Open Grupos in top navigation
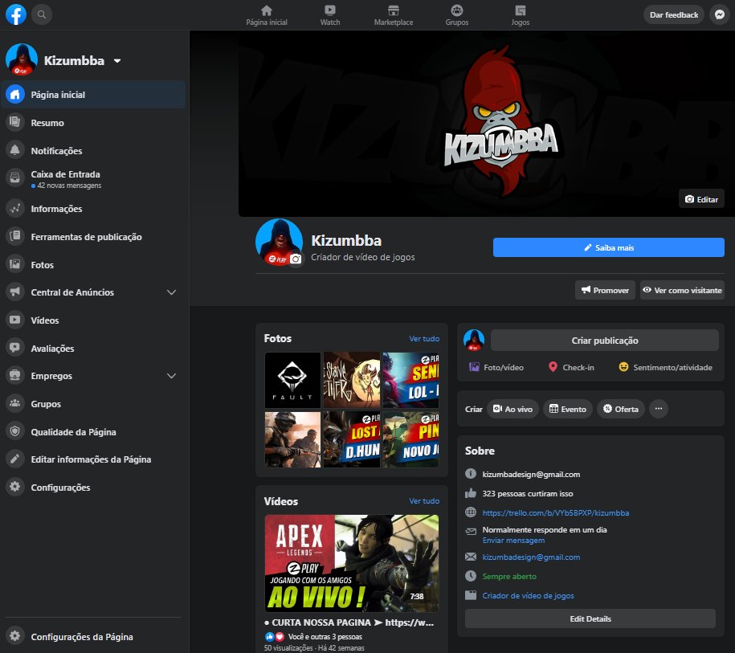735x653 pixels. point(457,15)
